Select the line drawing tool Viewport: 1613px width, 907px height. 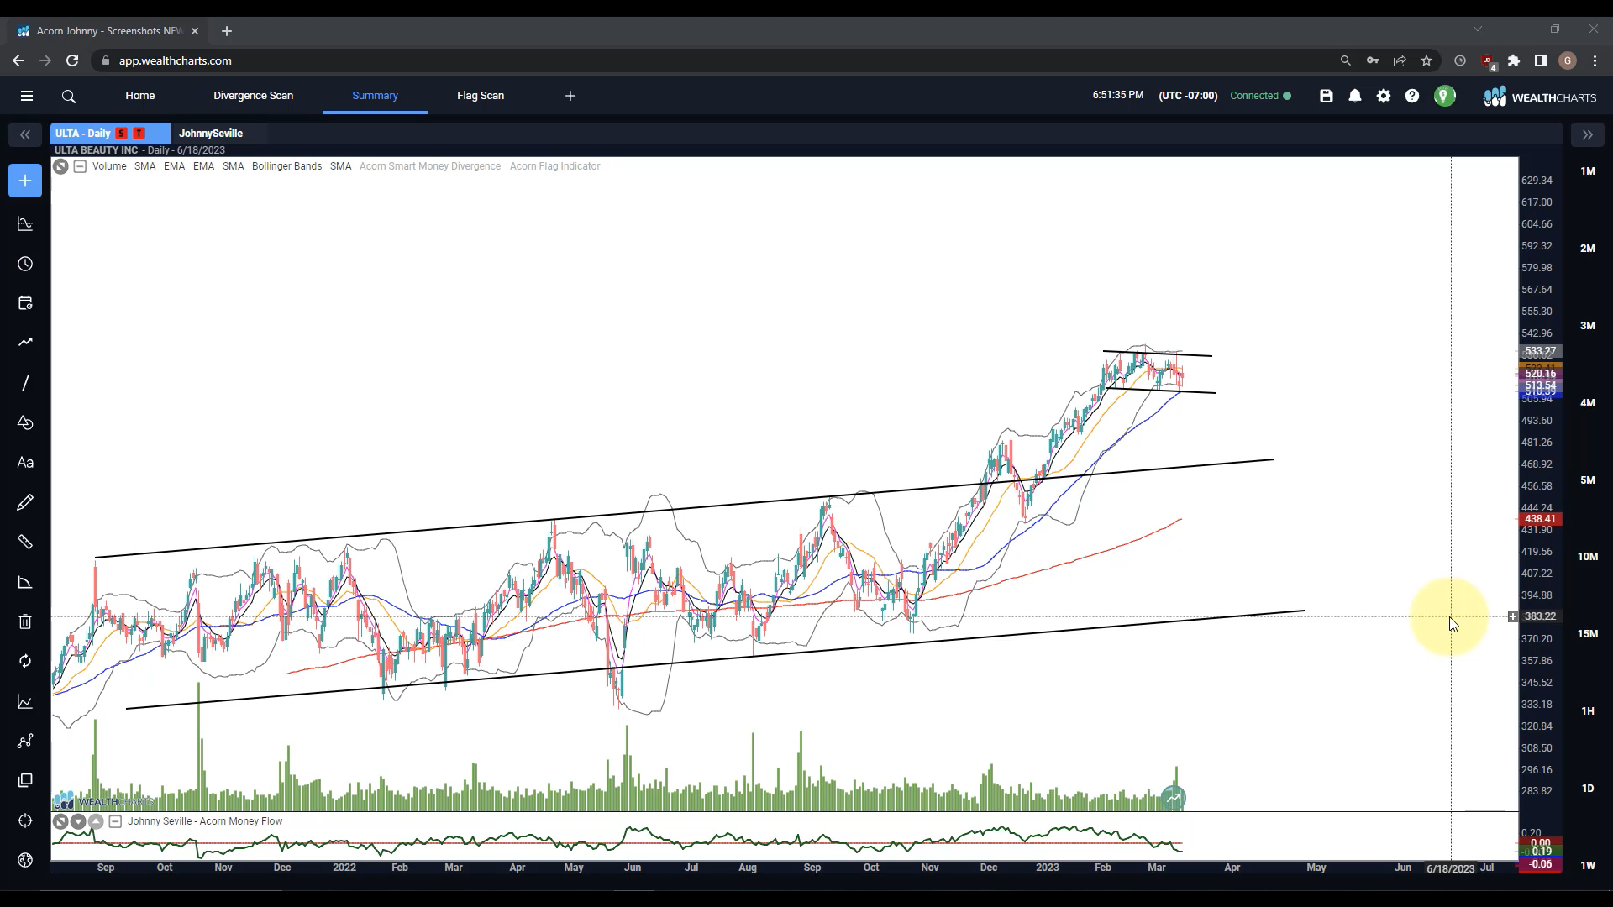pyautogui.click(x=25, y=383)
